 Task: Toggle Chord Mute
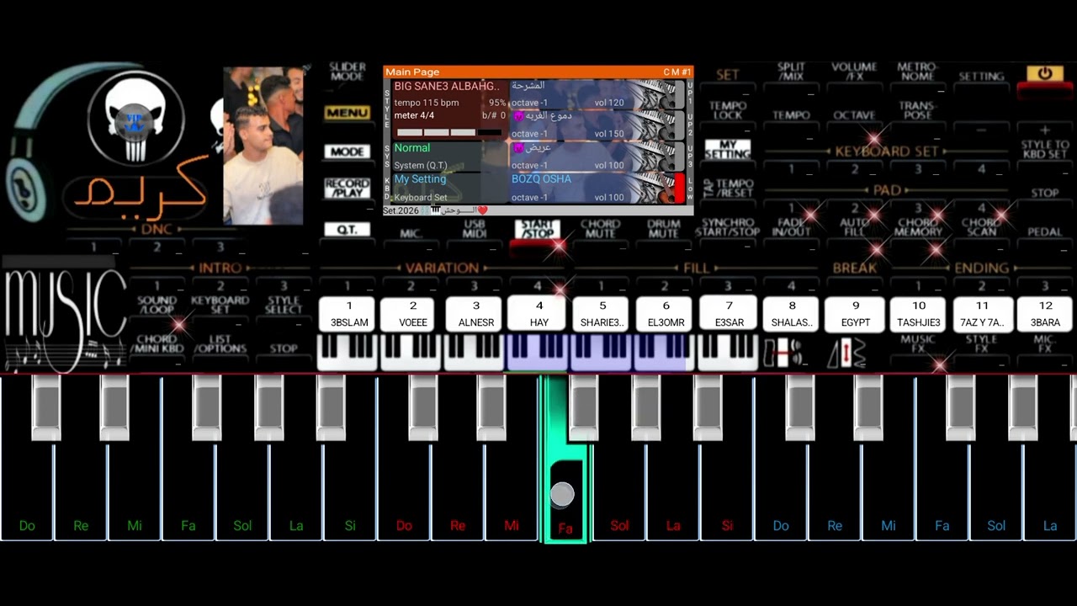(x=601, y=229)
